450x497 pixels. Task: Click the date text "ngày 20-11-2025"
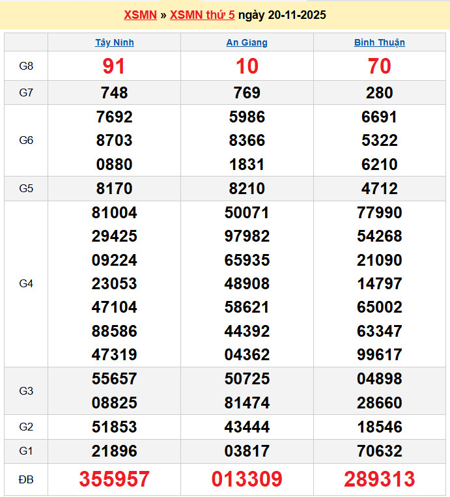(x=282, y=15)
